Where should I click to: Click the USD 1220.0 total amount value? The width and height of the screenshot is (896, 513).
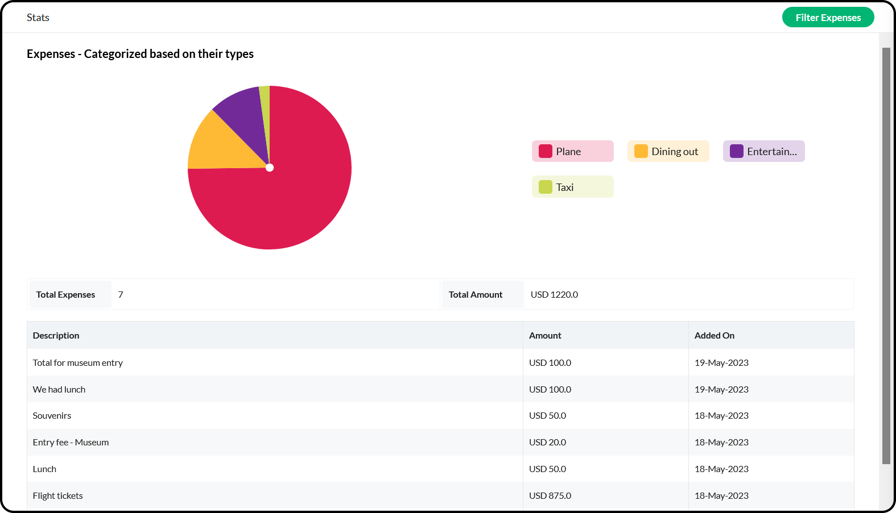click(x=554, y=294)
